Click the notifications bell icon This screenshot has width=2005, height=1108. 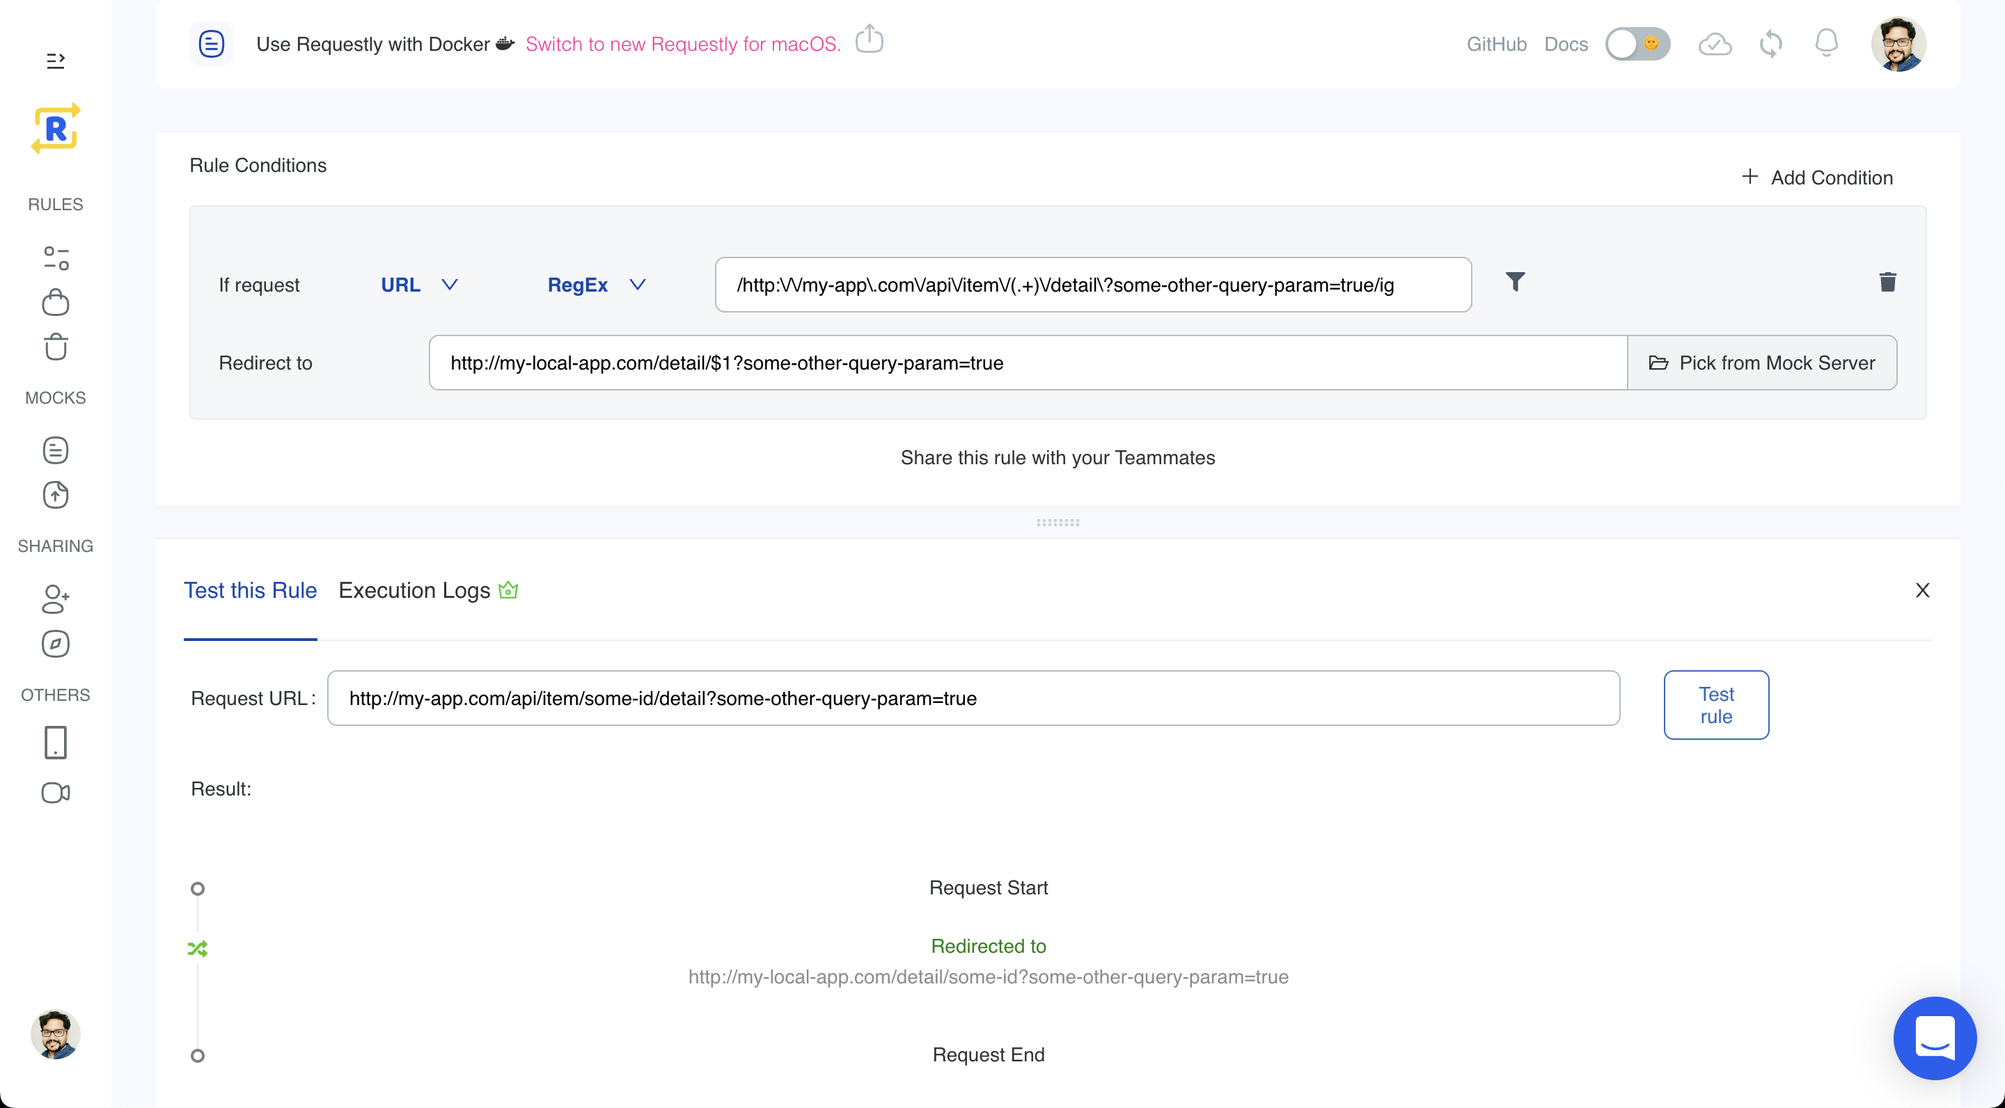(1826, 44)
